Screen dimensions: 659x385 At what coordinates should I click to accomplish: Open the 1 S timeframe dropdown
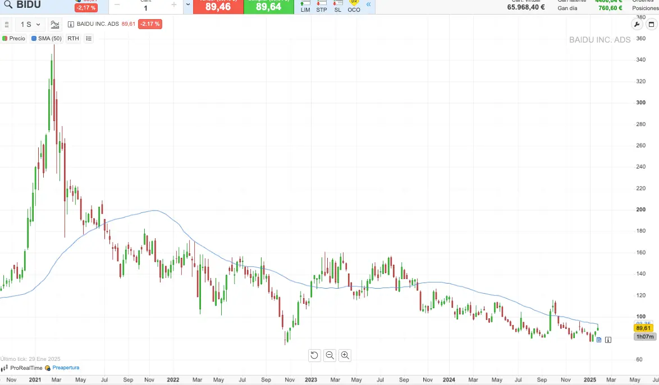pyautogui.click(x=30, y=24)
